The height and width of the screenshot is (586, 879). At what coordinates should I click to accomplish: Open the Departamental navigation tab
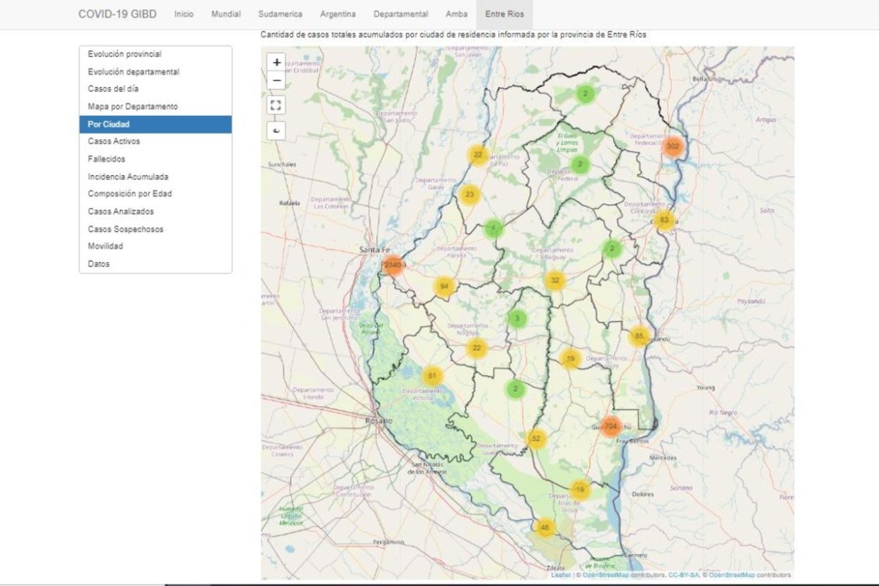pos(401,14)
